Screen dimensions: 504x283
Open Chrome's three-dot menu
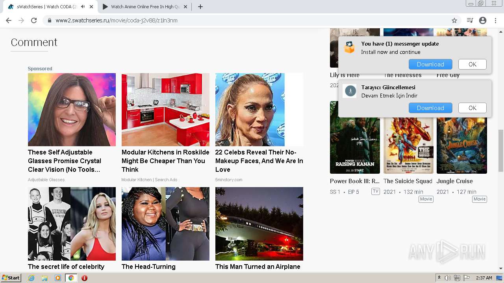[x=495, y=20]
